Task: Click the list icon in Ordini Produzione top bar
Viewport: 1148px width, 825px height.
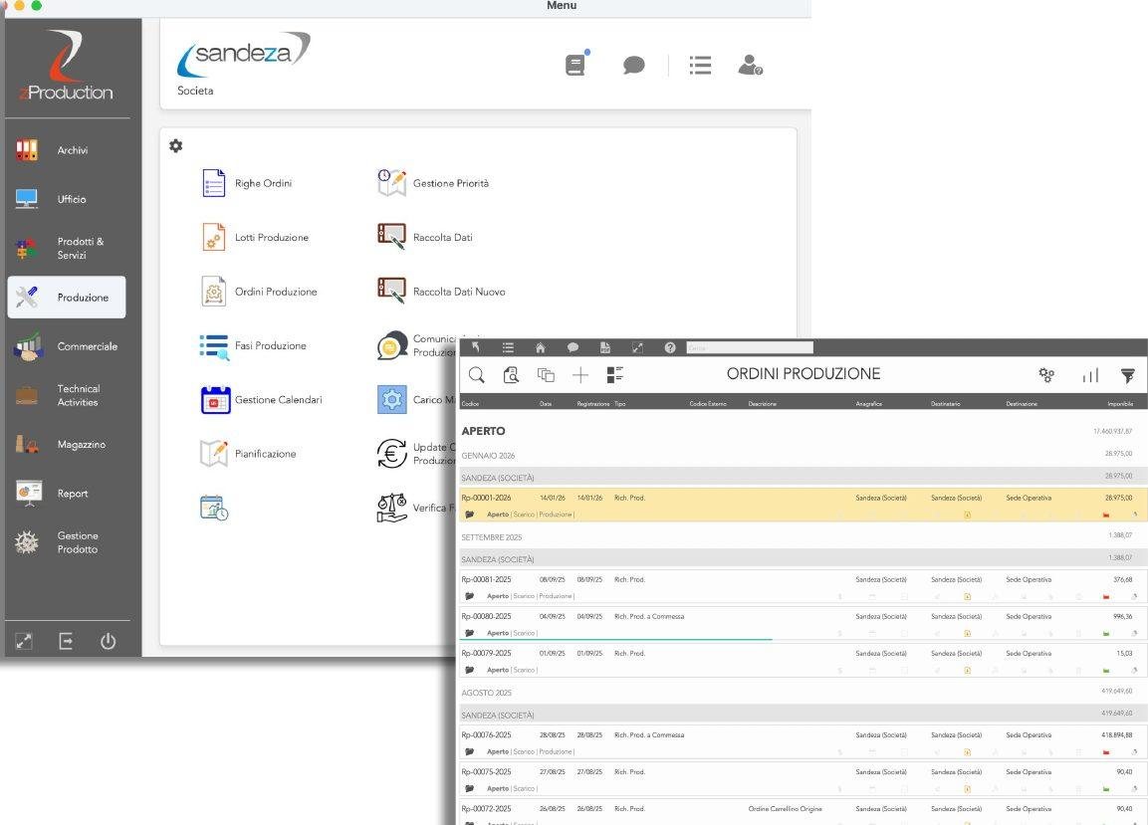Action: click(508, 347)
